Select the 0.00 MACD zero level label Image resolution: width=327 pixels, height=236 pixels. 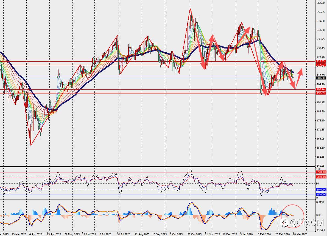[x=319, y=215]
